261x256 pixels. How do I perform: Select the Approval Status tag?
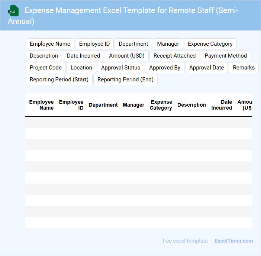coord(120,68)
